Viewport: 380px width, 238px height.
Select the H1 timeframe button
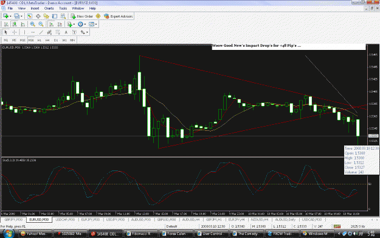[x=40, y=40]
